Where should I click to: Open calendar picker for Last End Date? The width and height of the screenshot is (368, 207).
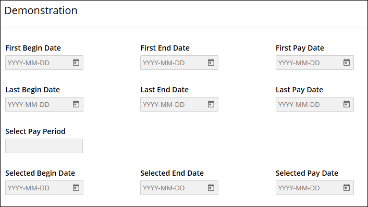pyautogui.click(x=211, y=104)
